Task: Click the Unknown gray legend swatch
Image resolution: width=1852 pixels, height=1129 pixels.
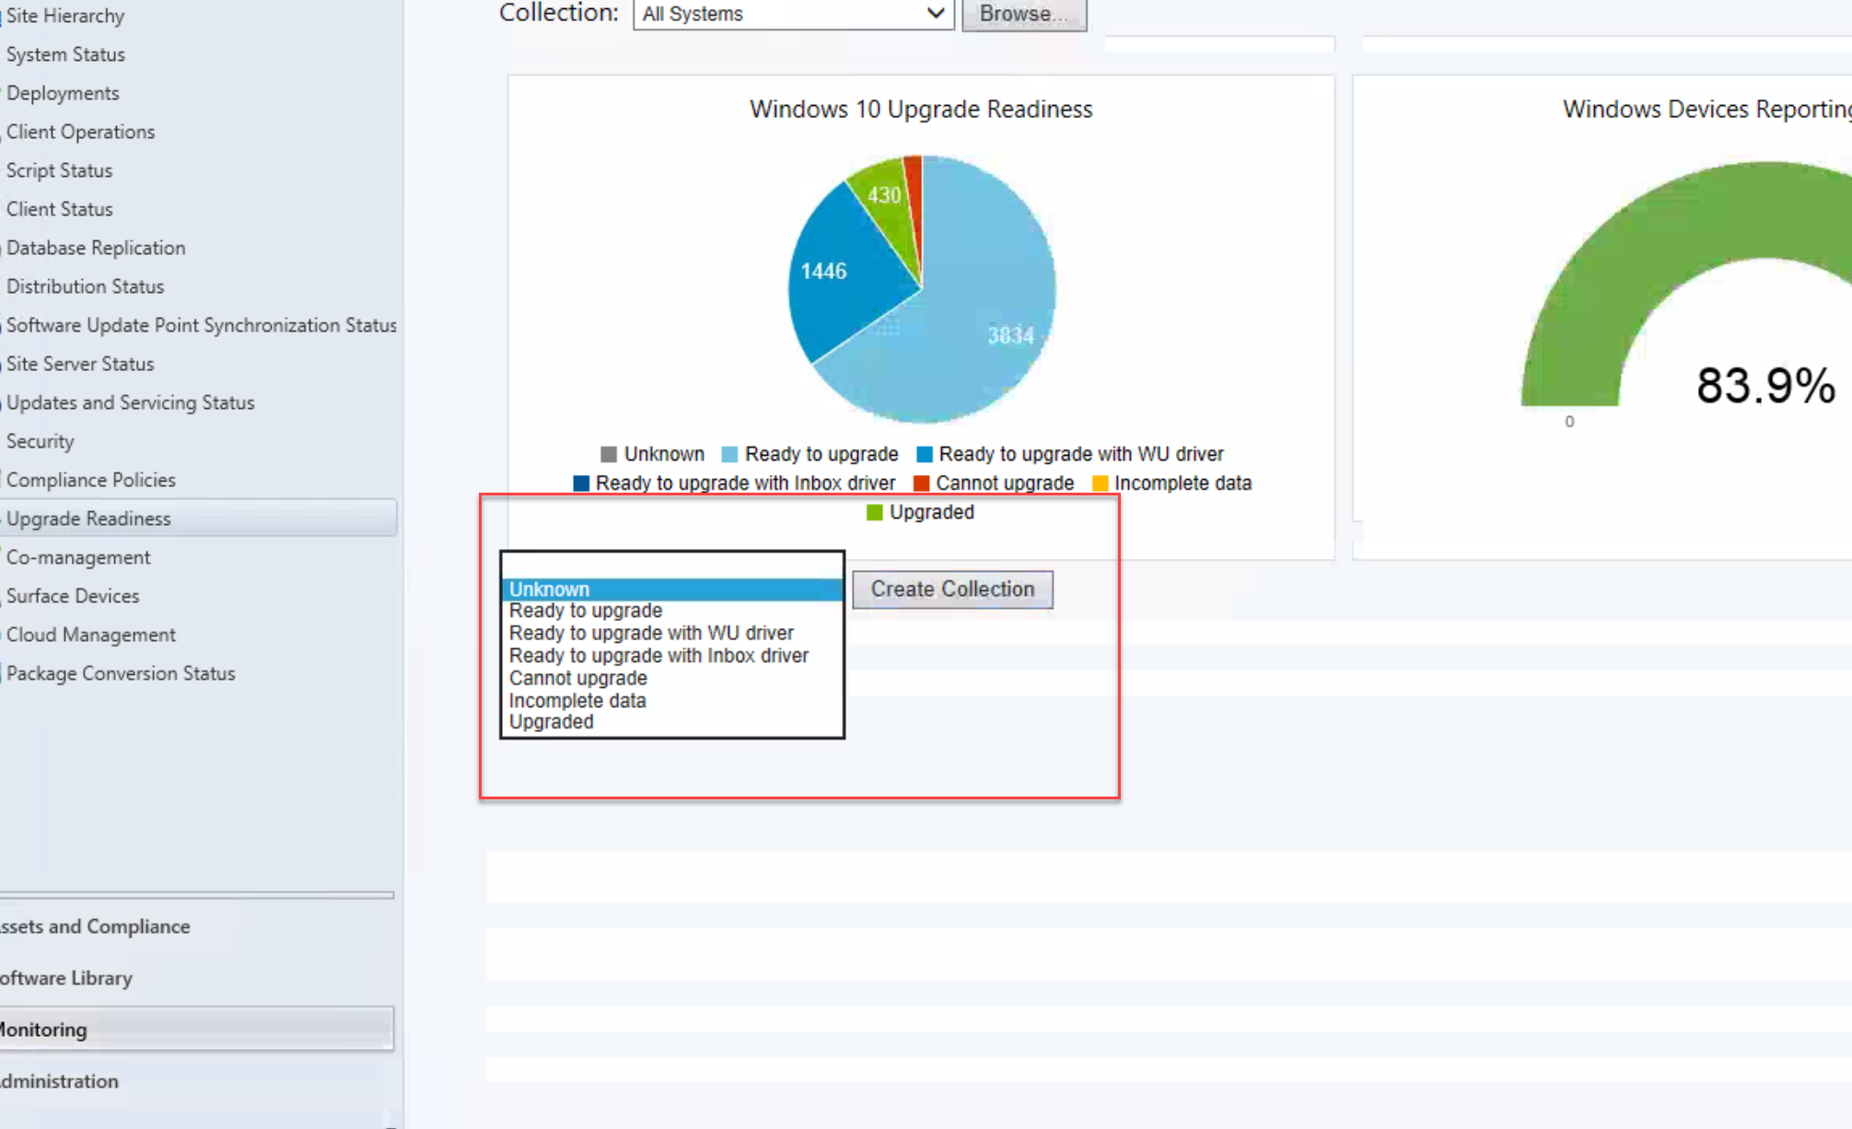Action: pyautogui.click(x=608, y=454)
